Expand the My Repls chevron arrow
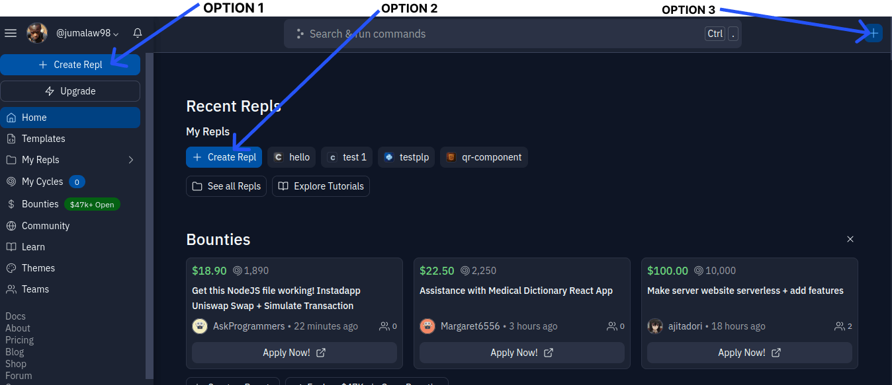892x385 pixels. click(130, 160)
